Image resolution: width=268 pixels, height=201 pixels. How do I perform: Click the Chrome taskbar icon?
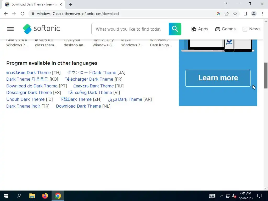[x=58, y=196]
